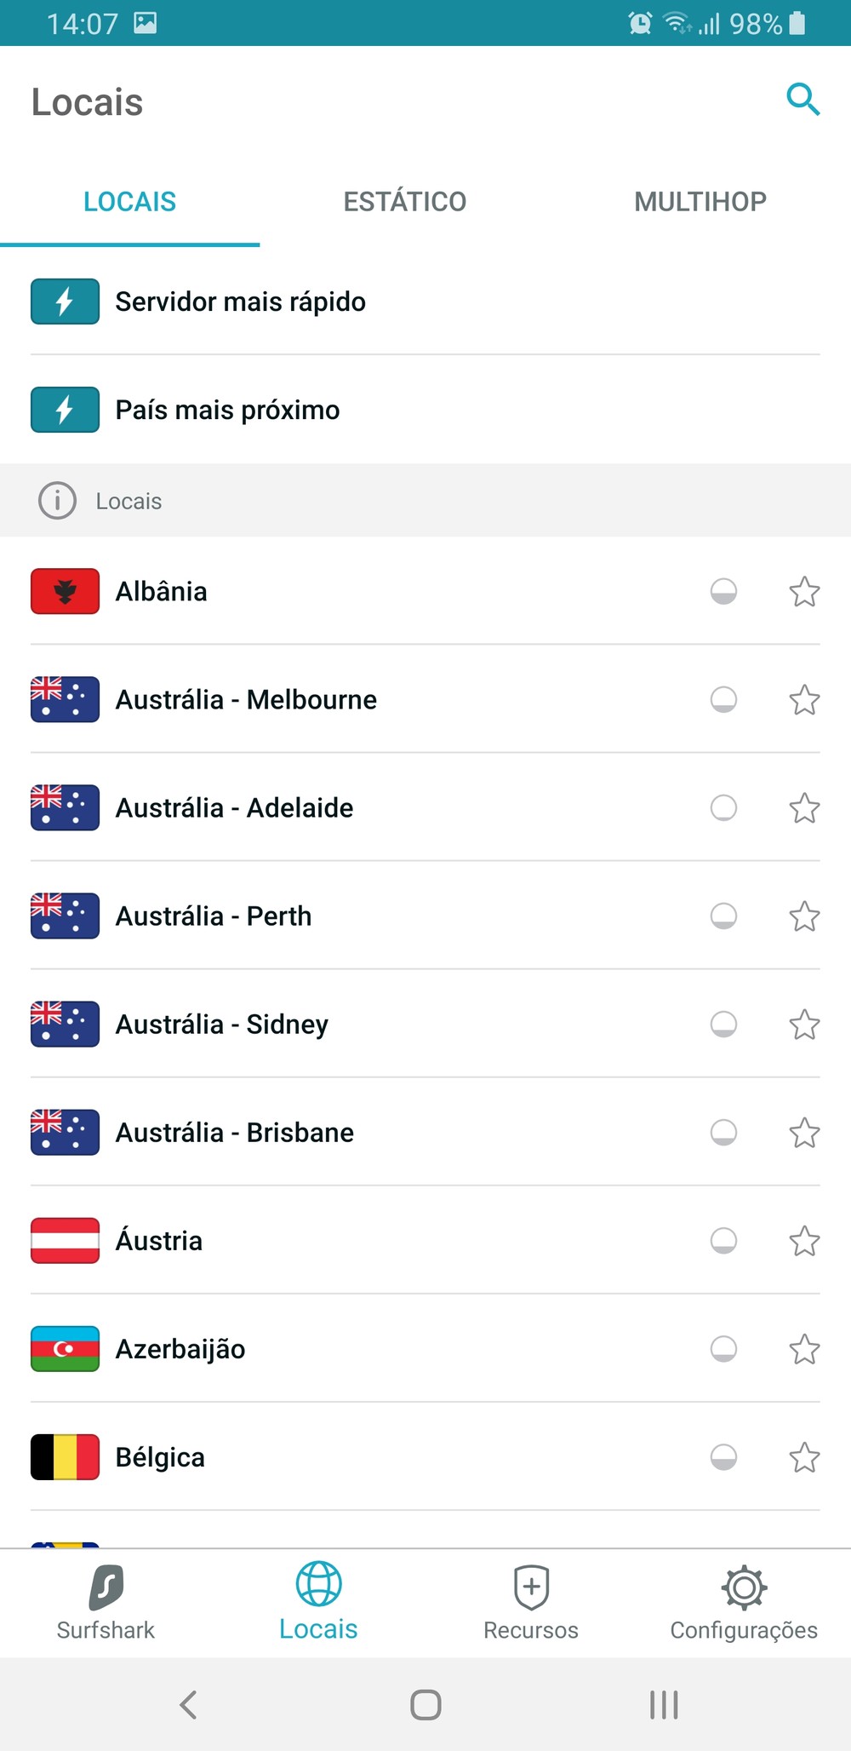Image resolution: width=851 pixels, height=1751 pixels.
Task: Favorite Albânia with its star
Action: click(x=804, y=591)
